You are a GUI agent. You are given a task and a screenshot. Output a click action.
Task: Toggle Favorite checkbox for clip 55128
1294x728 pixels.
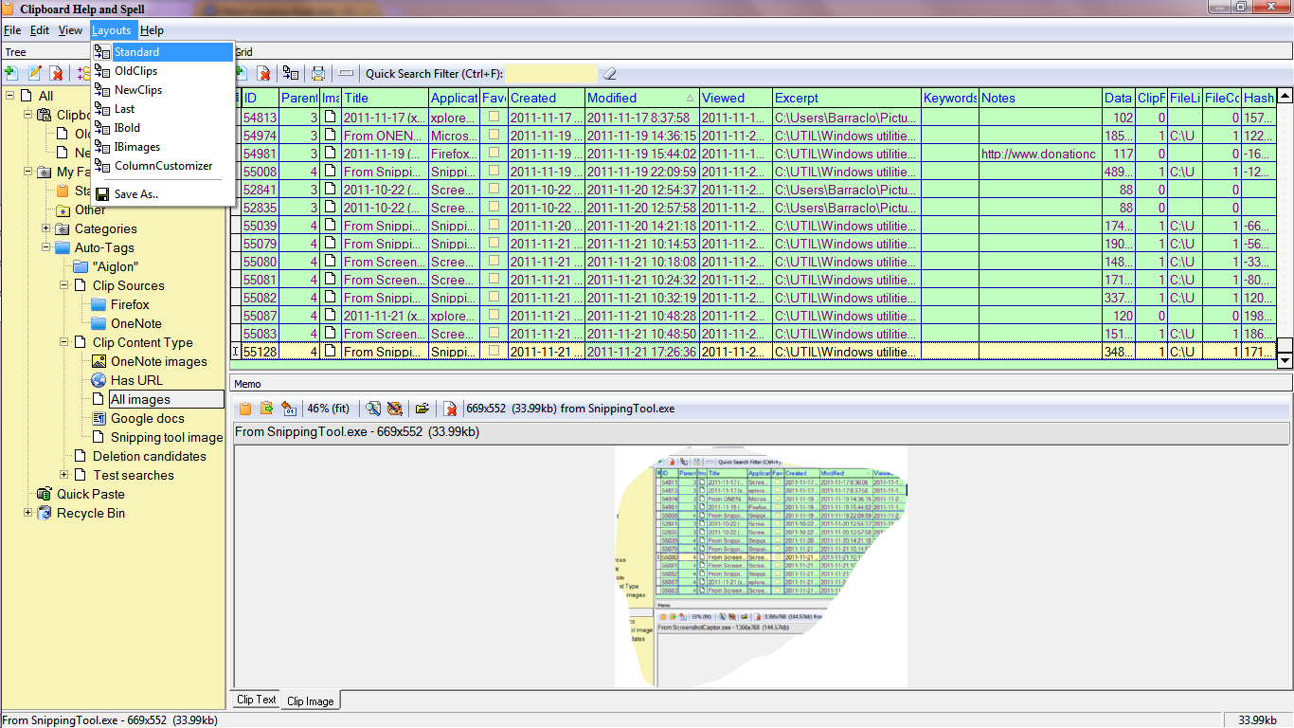[x=494, y=352]
